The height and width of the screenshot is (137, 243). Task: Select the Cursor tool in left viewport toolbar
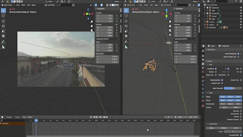(x=3, y=15)
